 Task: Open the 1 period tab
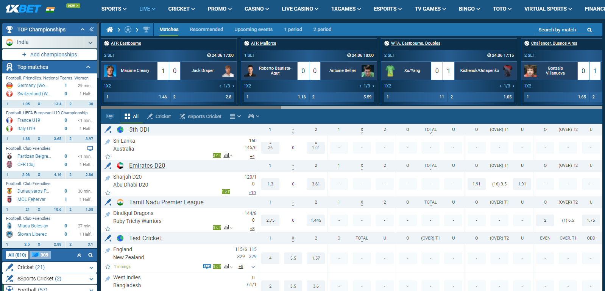[x=293, y=29]
